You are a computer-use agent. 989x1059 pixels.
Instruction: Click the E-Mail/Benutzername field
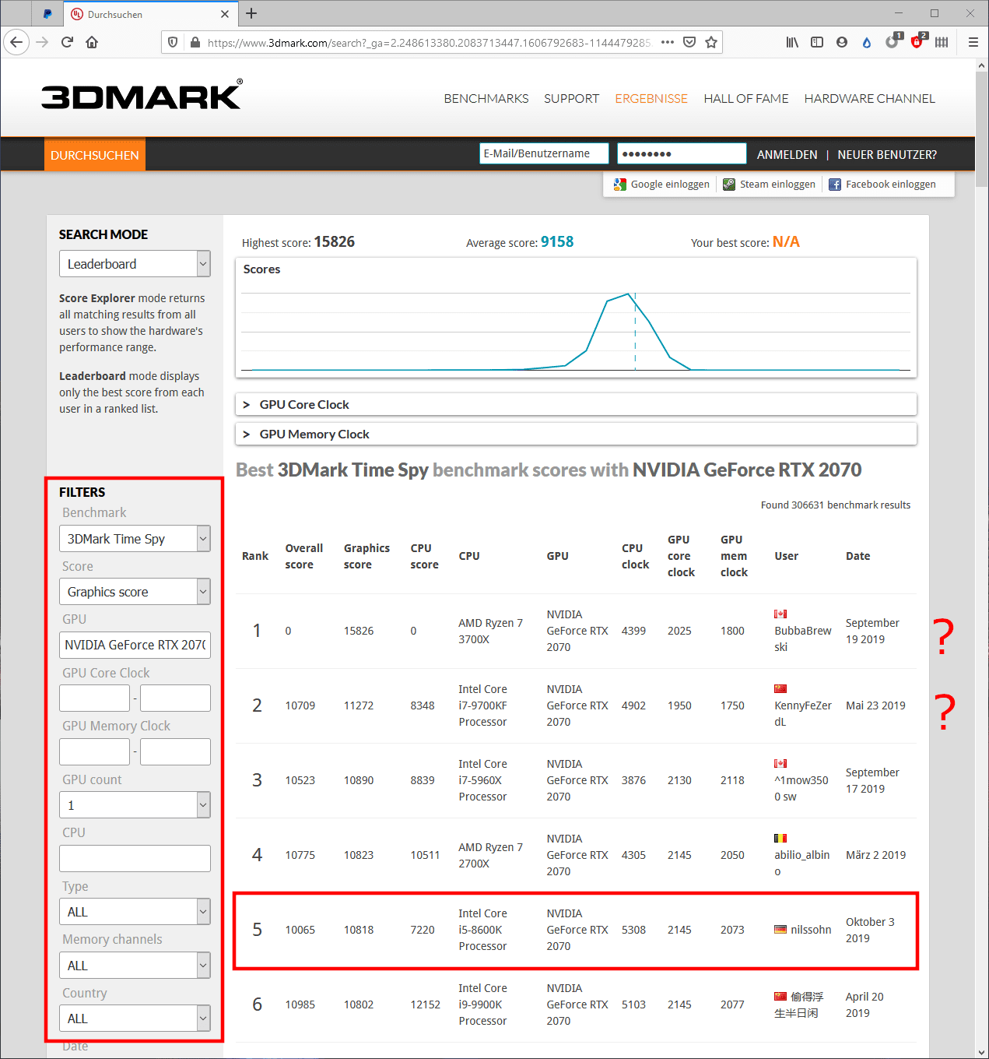544,153
